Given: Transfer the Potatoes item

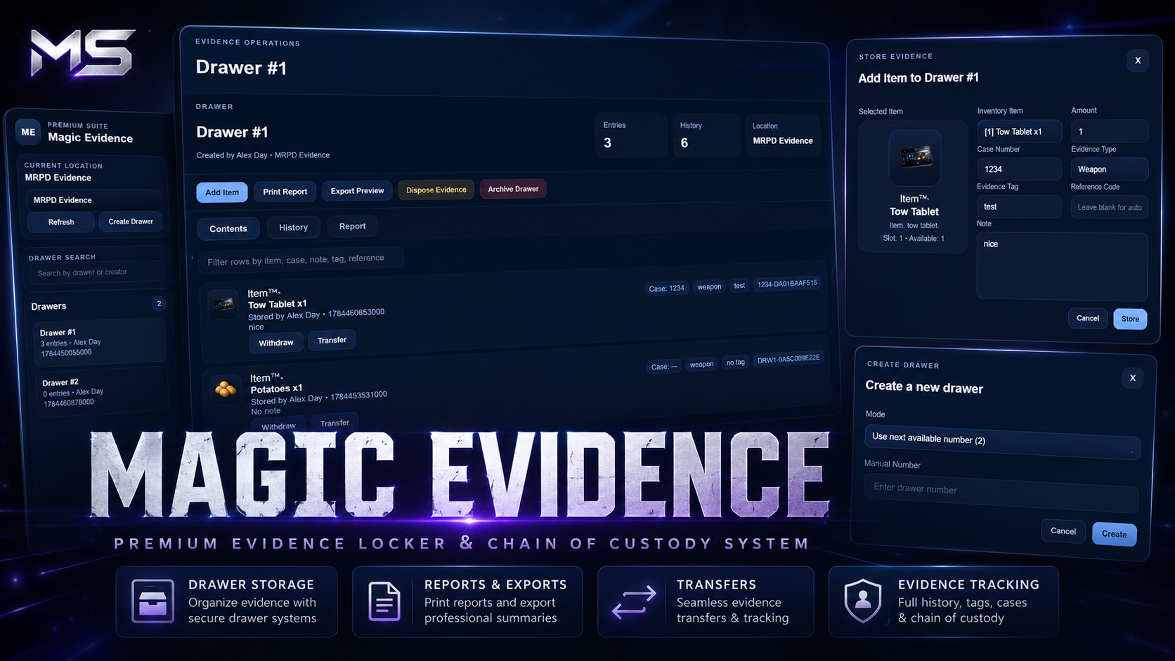Looking at the screenshot, I should click(335, 423).
